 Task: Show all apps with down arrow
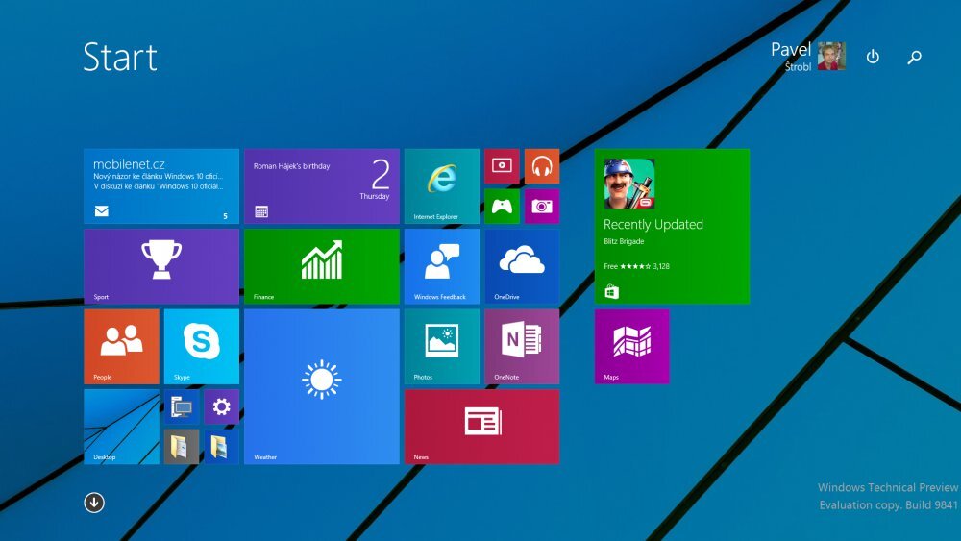tap(94, 503)
